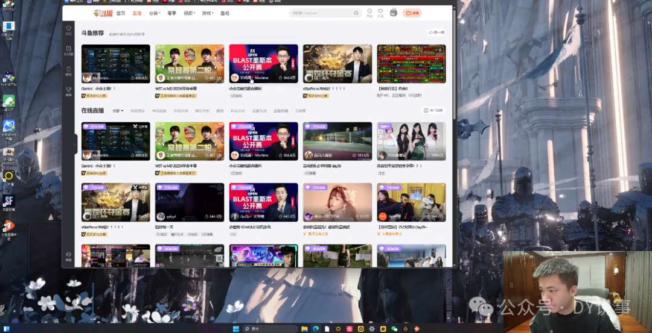Screen dimensions: 652x333
Task: Open the Windows Start button in the center taskbar
Action: 236,329
